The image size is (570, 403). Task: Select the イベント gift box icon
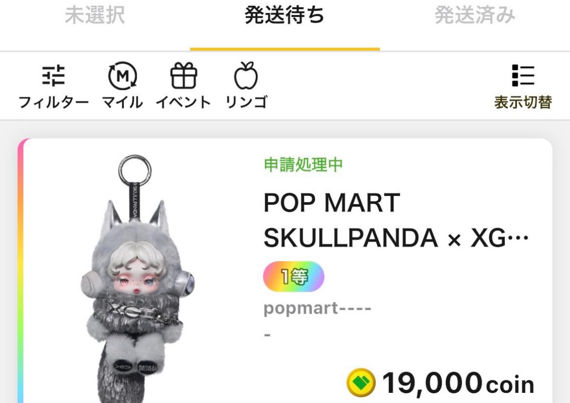tap(184, 75)
